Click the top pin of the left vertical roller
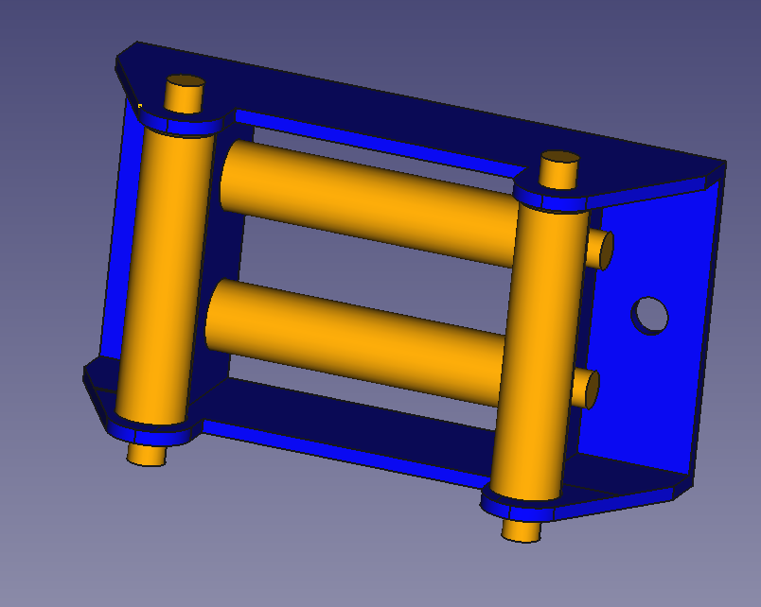The image size is (761, 607). click(184, 94)
